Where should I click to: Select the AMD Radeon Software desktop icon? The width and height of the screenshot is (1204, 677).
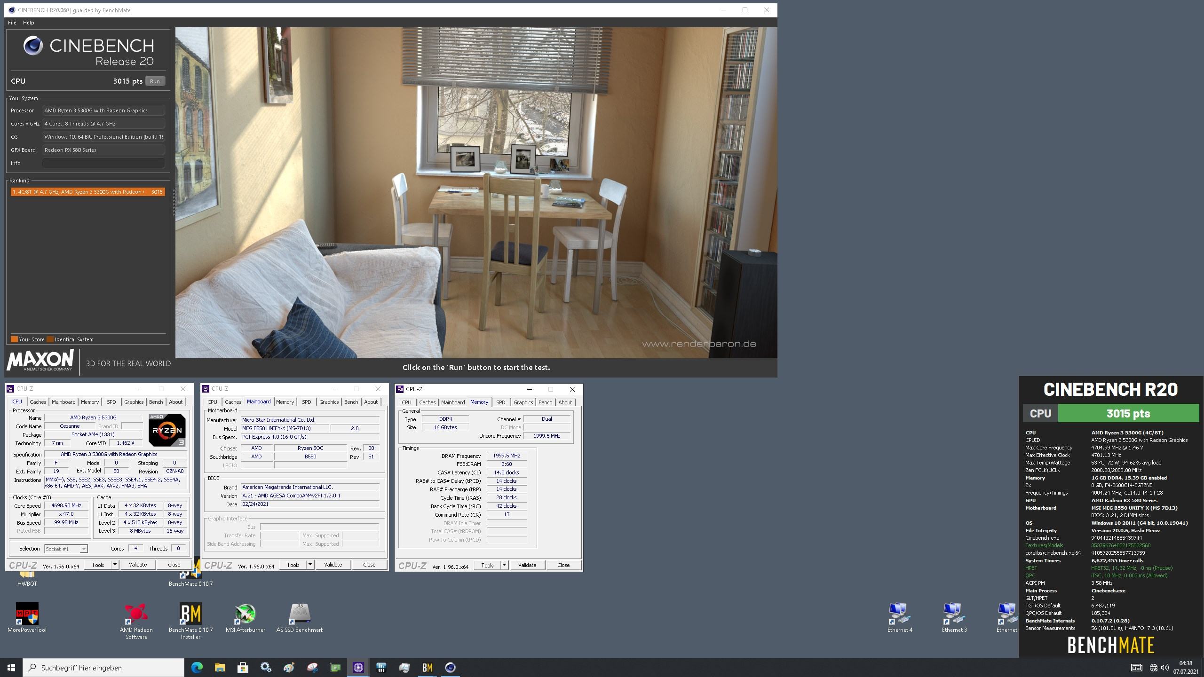point(136,621)
